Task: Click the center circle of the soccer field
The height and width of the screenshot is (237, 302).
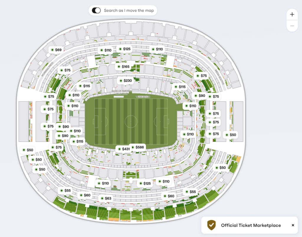Action: pyautogui.click(x=131, y=121)
